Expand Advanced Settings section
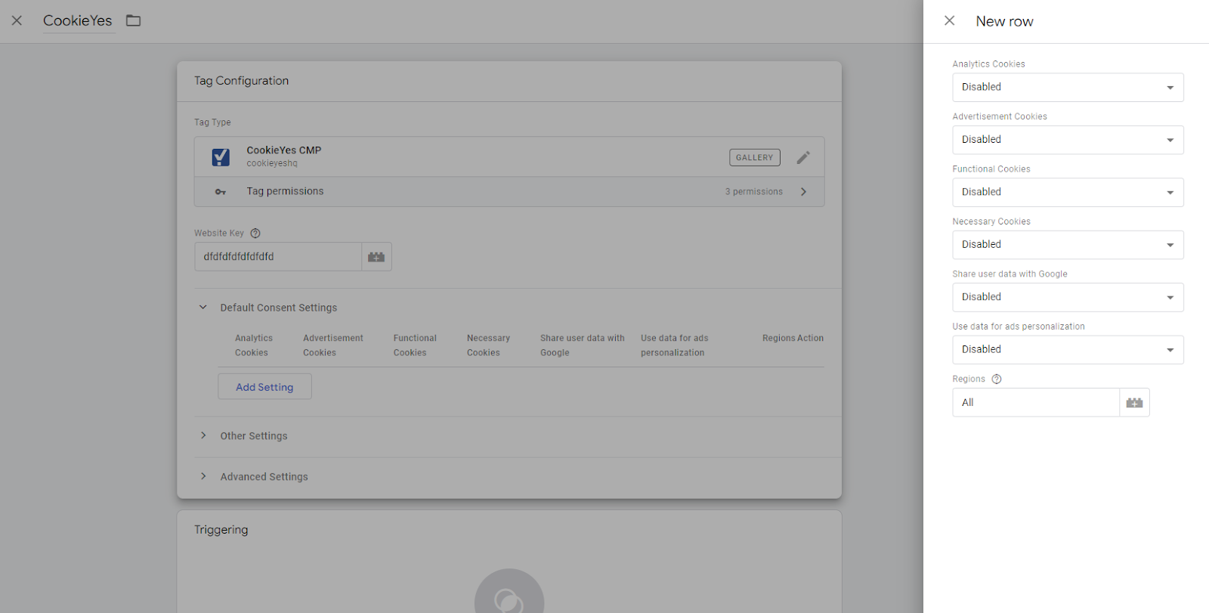Viewport: 1209px width, 613px height. (203, 476)
